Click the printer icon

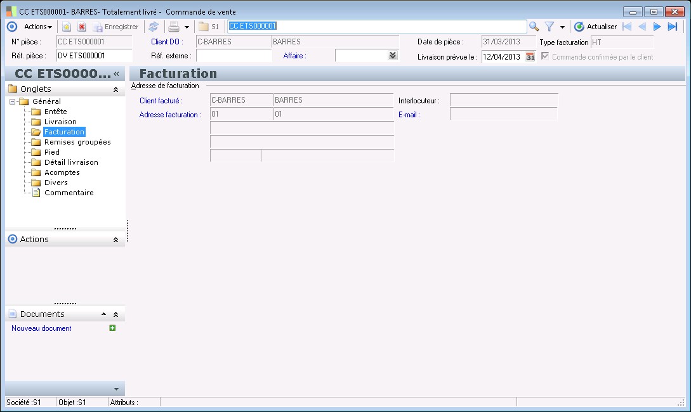coord(174,27)
